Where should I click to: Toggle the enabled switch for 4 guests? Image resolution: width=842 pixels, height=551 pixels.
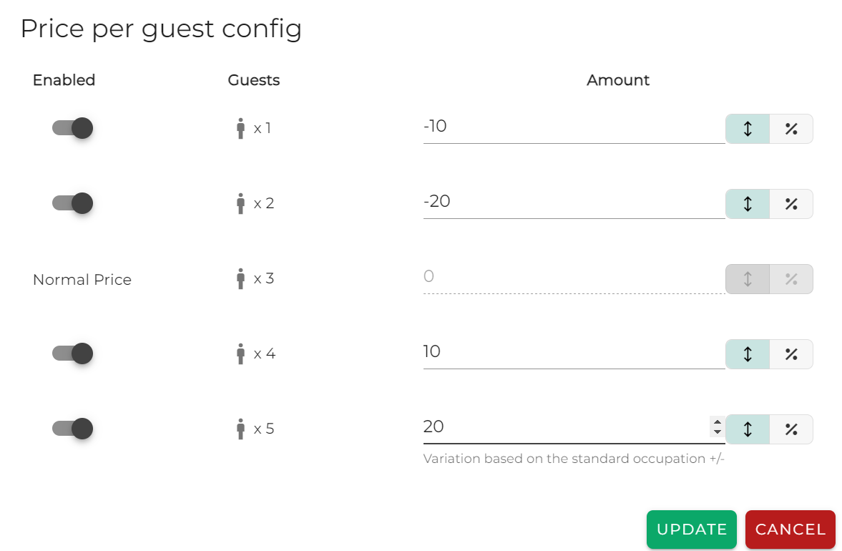pyautogui.click(x=72, y=354)
